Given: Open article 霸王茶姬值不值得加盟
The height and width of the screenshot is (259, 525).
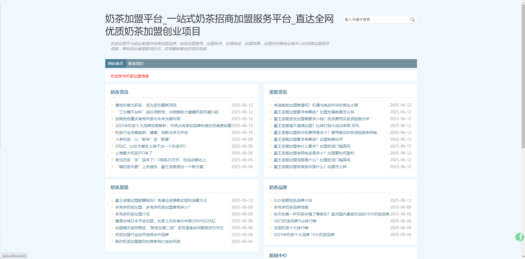Looking at the screenshot, I should [x=316, y=126].
